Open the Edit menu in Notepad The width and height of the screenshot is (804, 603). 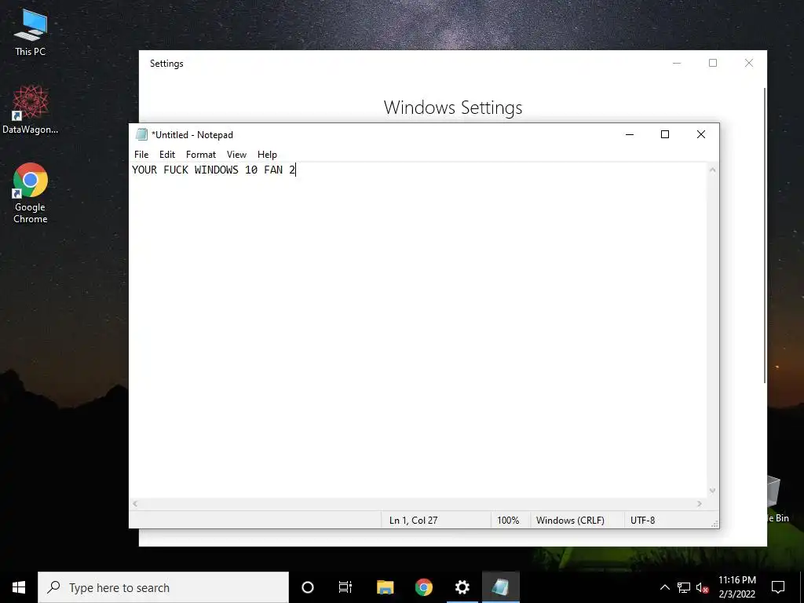[167, 155]
